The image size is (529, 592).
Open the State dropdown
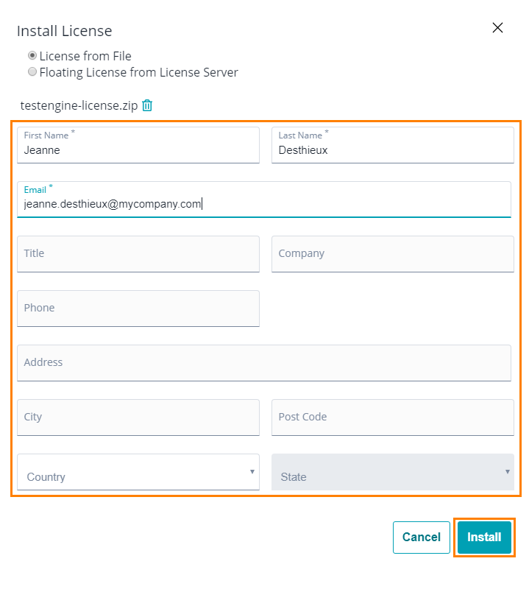pos(392,472)
